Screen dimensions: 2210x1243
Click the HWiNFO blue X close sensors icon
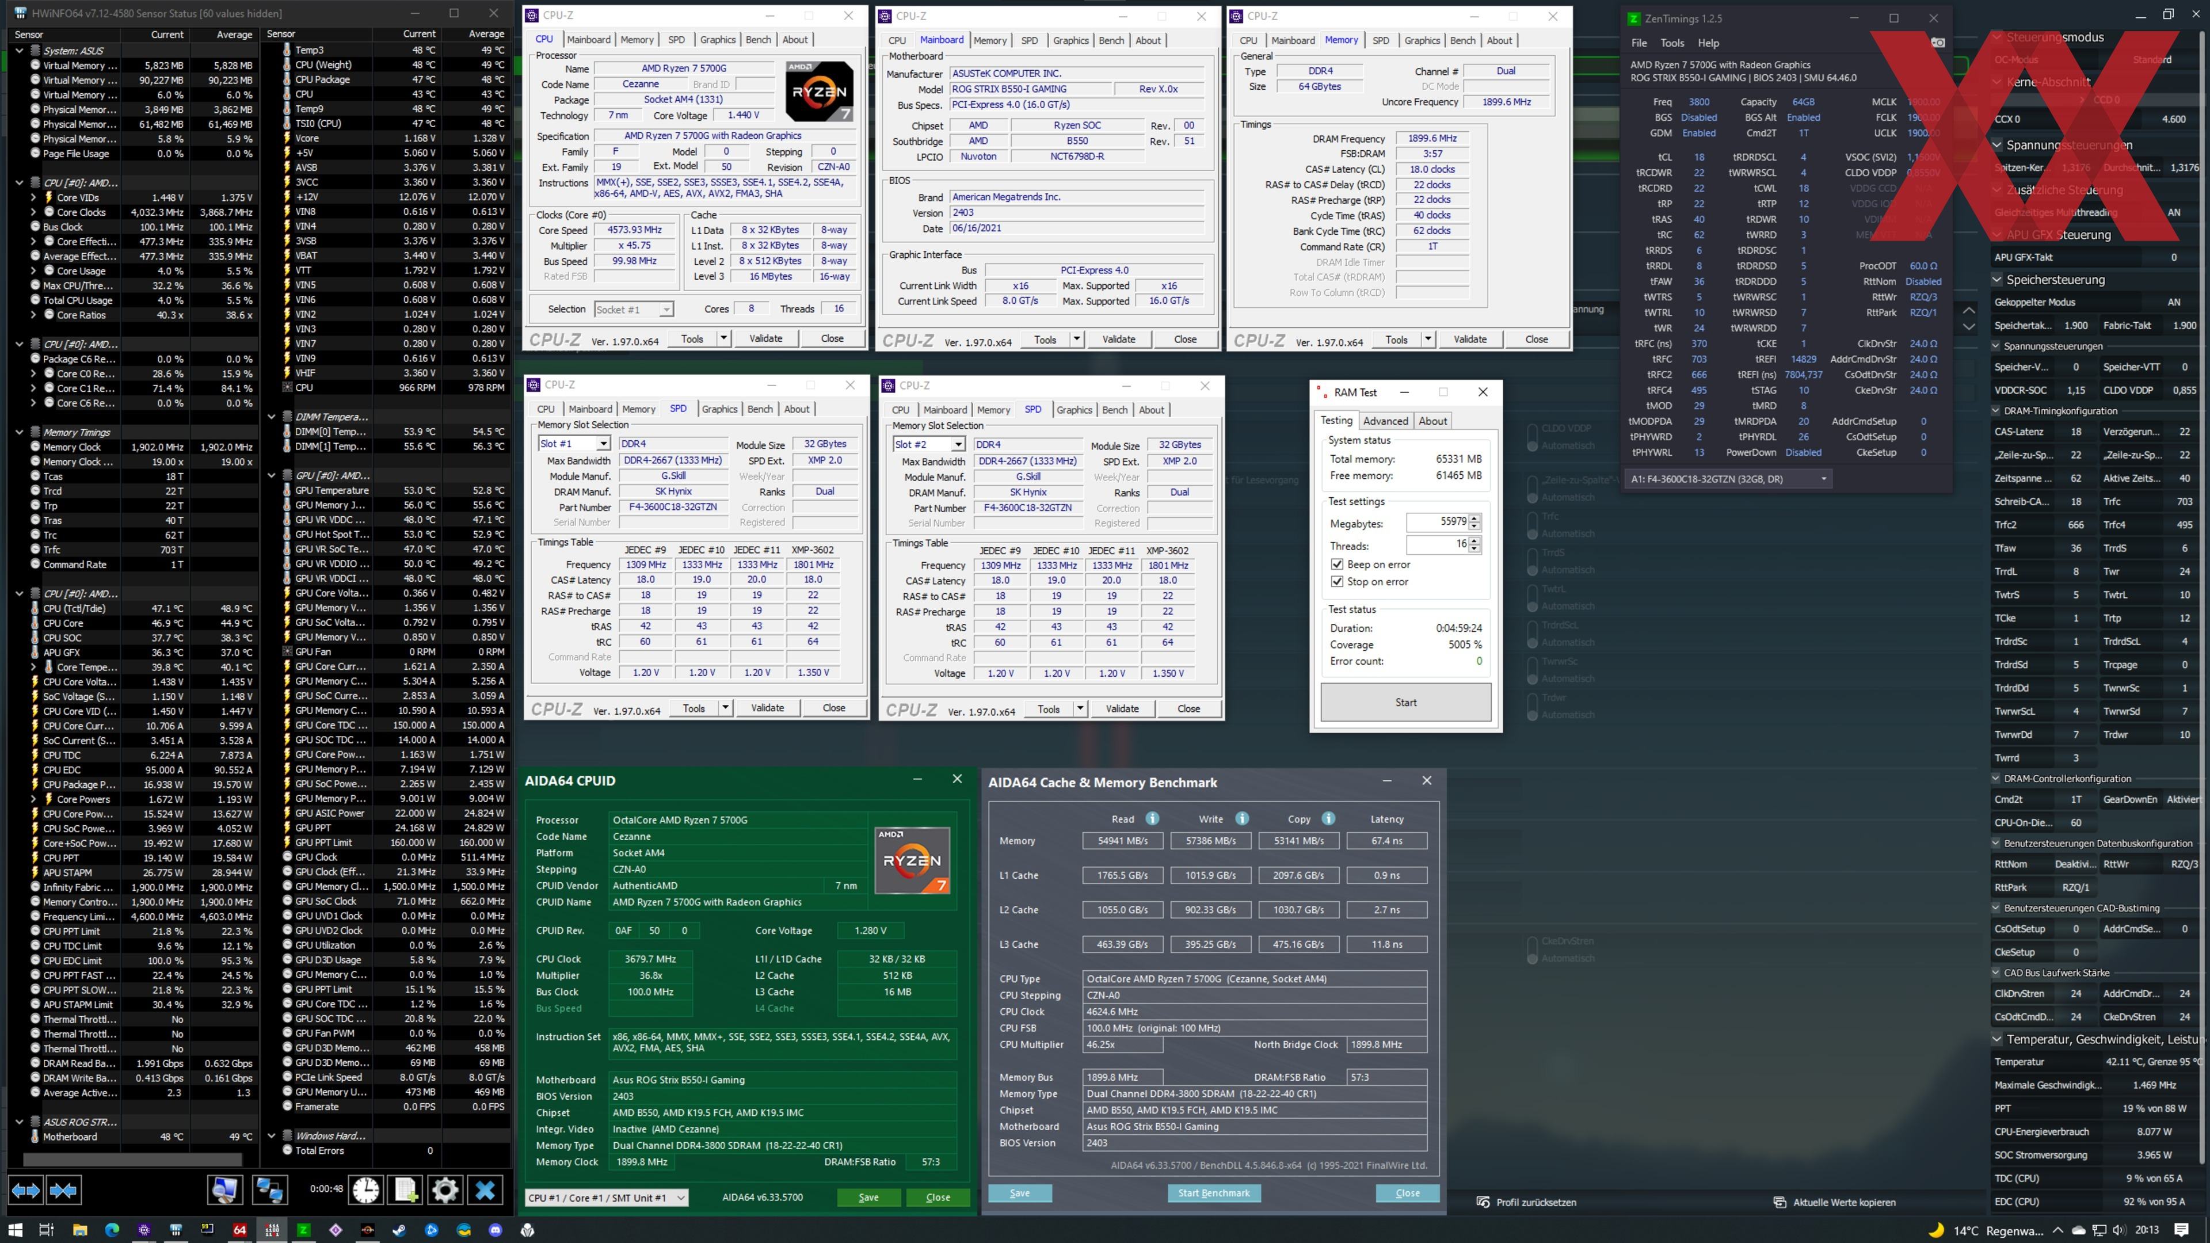486,1190
